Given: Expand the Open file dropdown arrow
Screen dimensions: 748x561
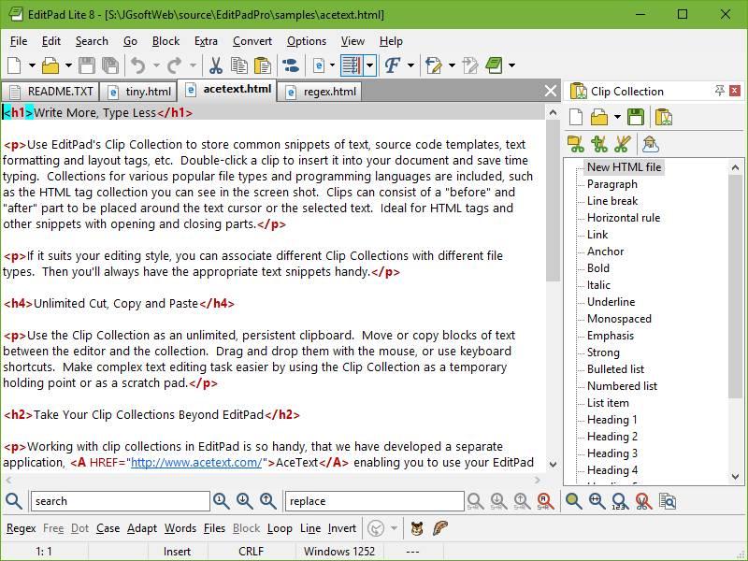Looking at the screenshot, I should (67, 65).
